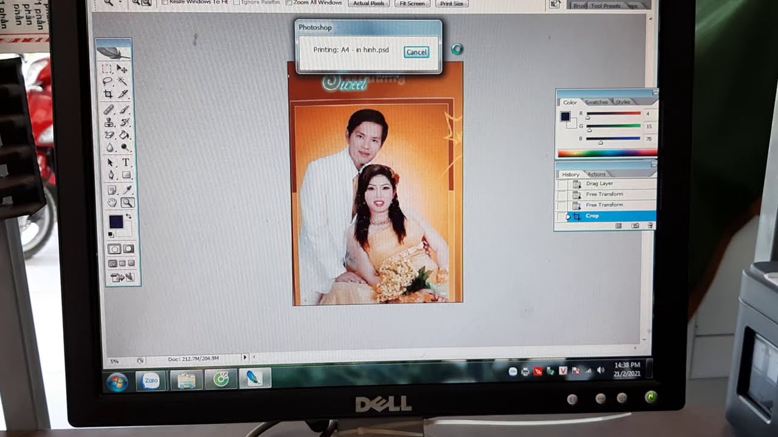Screen dimensions: 778x437
Task: Click the Print Size button
Action: [x=452, y=3]
